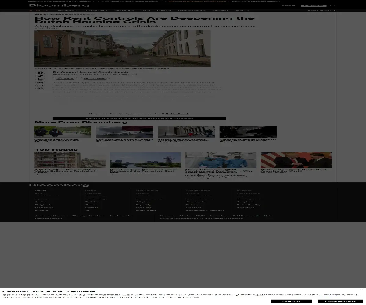The width and height of the screenshot is (366, 305).
Task: Share the article on Twitter
Action: point(41,76)
